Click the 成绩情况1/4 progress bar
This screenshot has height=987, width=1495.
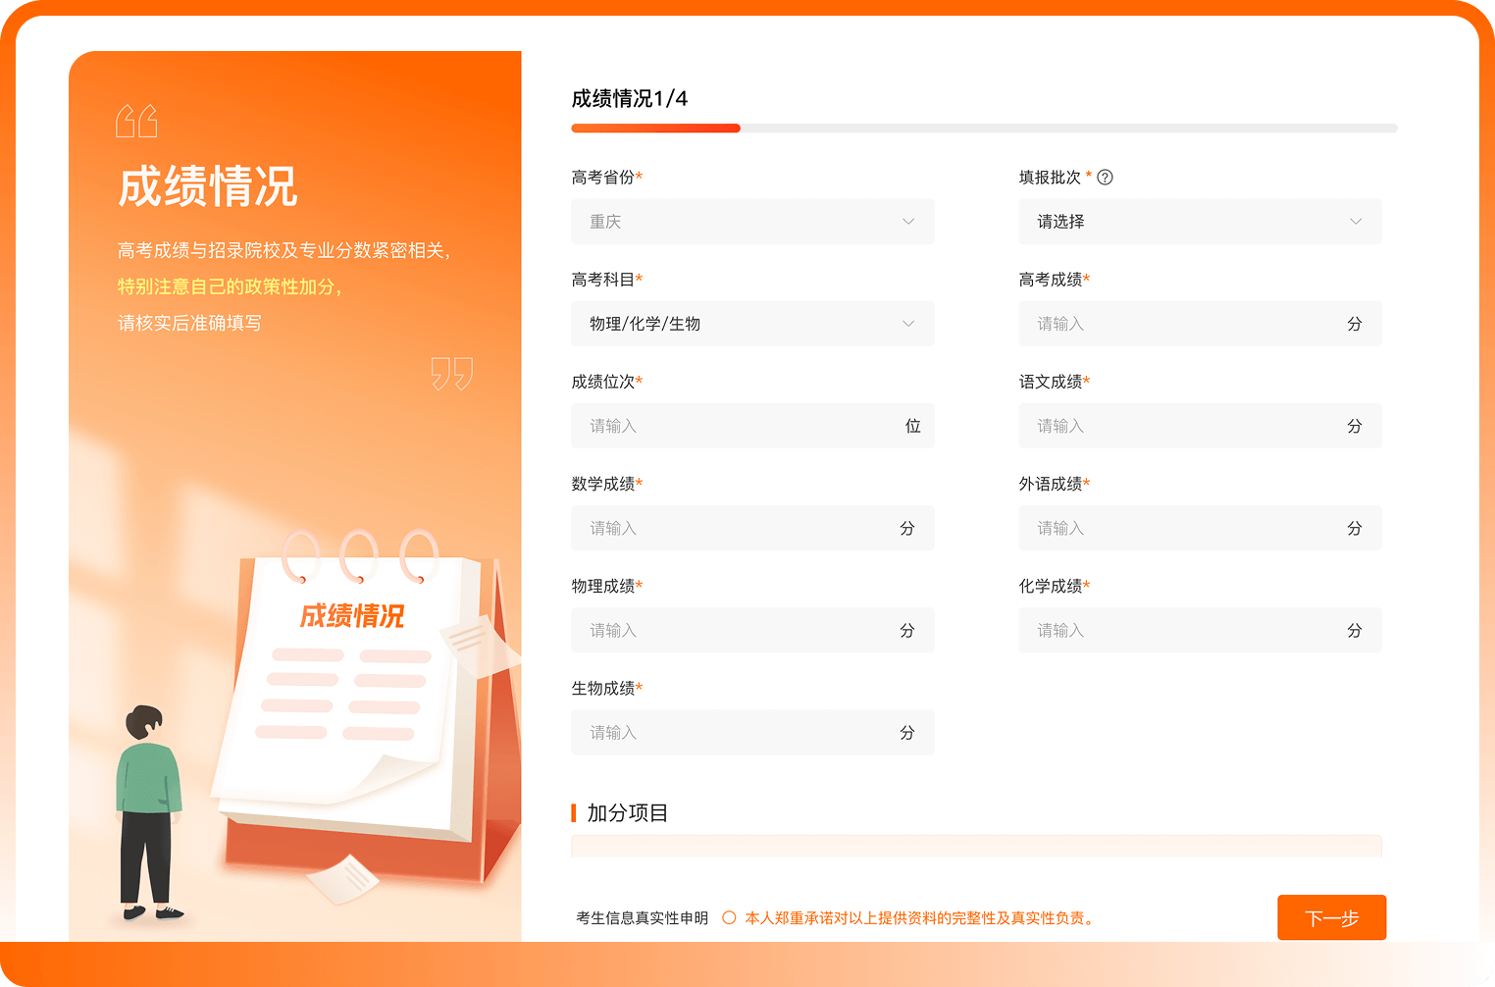point(984,129)
